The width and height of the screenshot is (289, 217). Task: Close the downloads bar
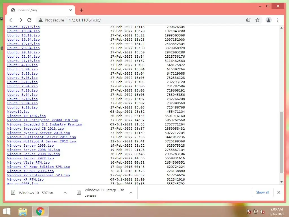[279, 192]
